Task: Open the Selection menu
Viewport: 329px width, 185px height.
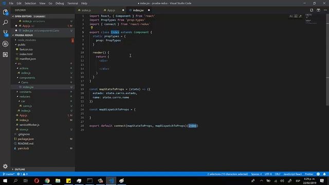Action: tap(30, 4)
